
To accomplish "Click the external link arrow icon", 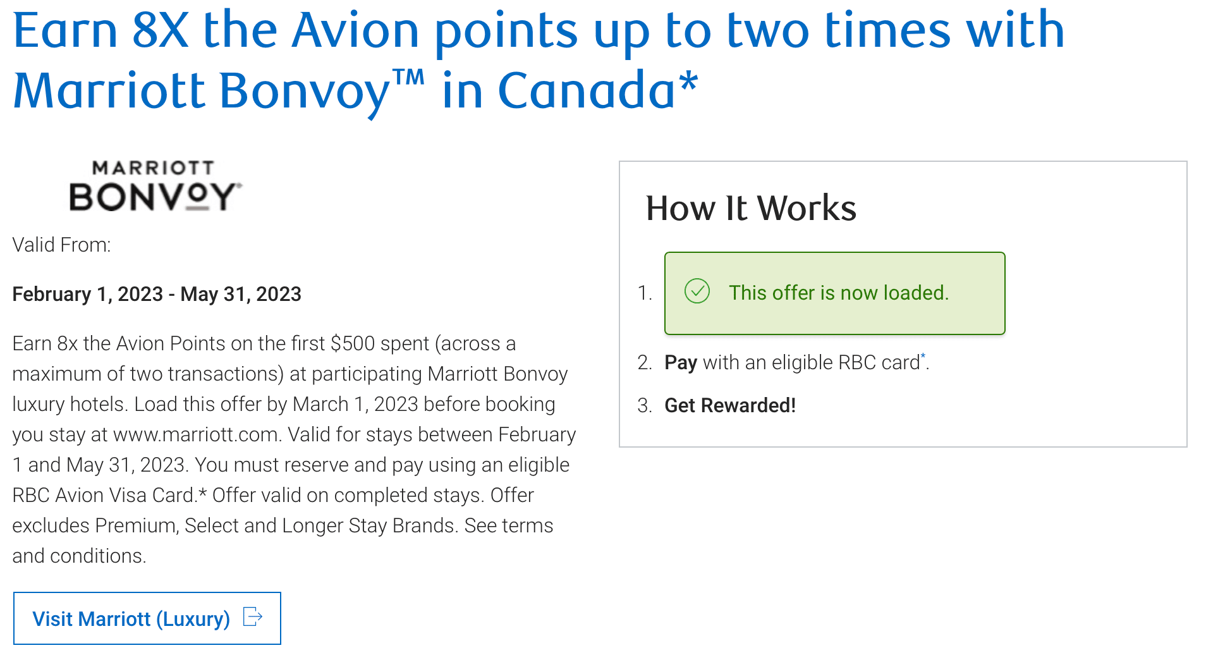I will coord(253,616).
